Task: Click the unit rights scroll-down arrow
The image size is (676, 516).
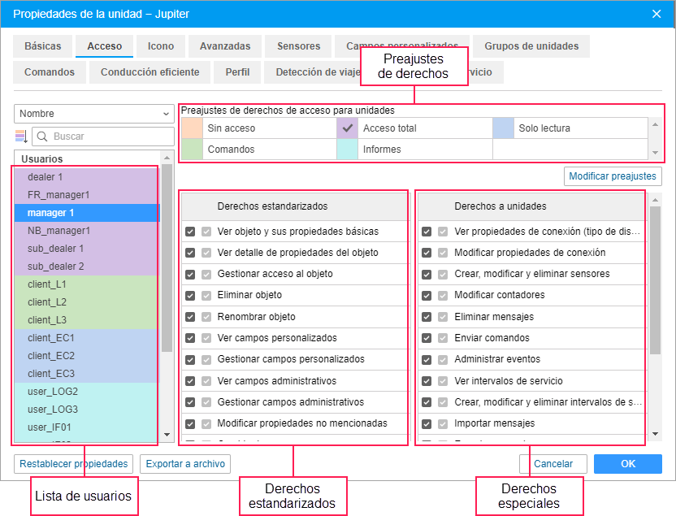Action: (656, 434)
